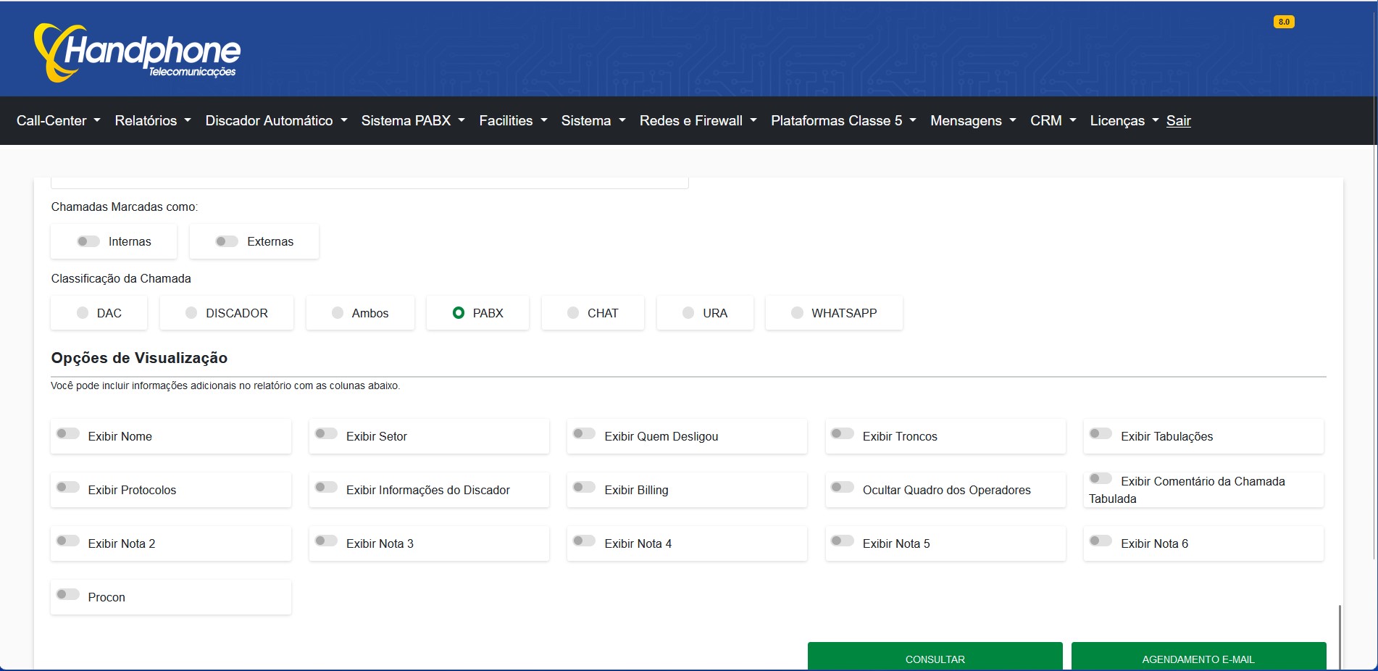Open the Sistema PABX dropdown

click(413, 121)
